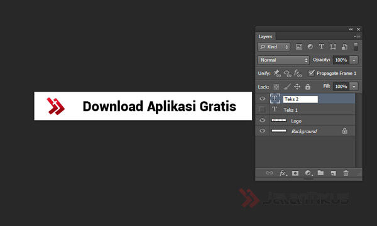Select the Layers tab
The image size is (377, 226).
click(x=265, y=36)
